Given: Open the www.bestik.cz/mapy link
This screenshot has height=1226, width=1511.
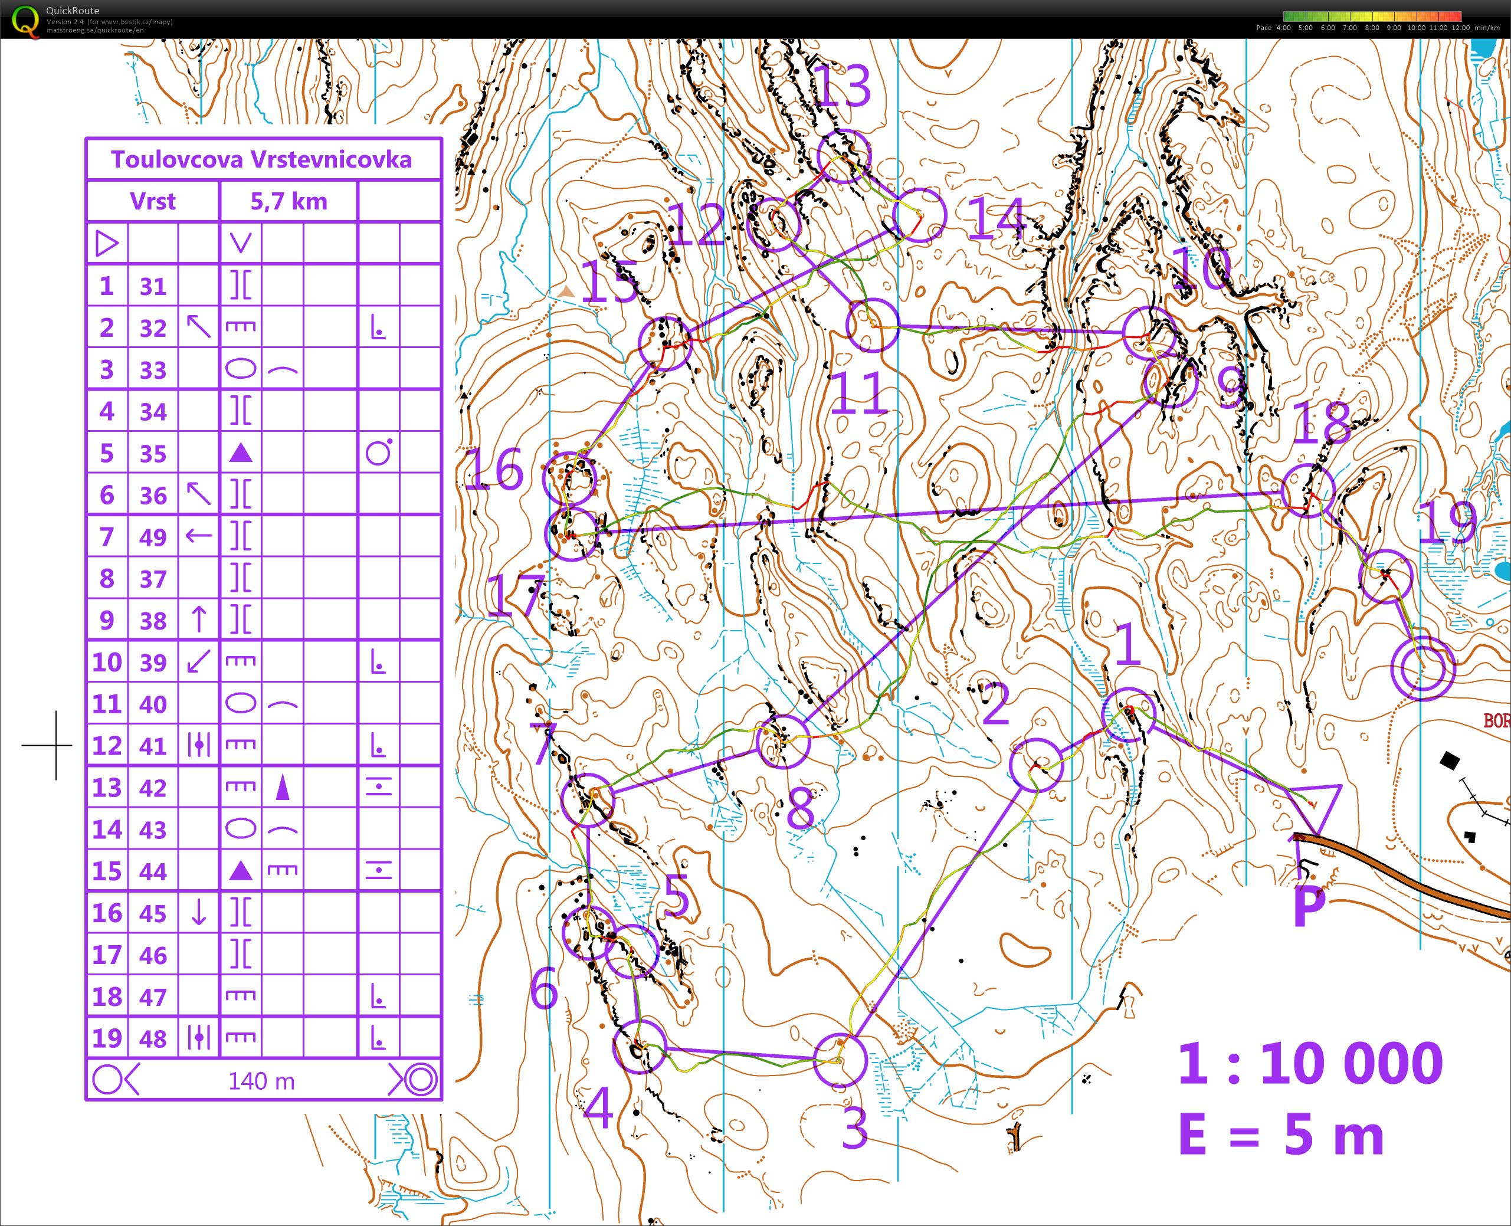Looking at the screenshot, I should click(x=137, y=22).
